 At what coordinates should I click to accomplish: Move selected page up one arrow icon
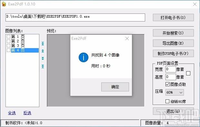pyautogui.click(x=43, y=51)
